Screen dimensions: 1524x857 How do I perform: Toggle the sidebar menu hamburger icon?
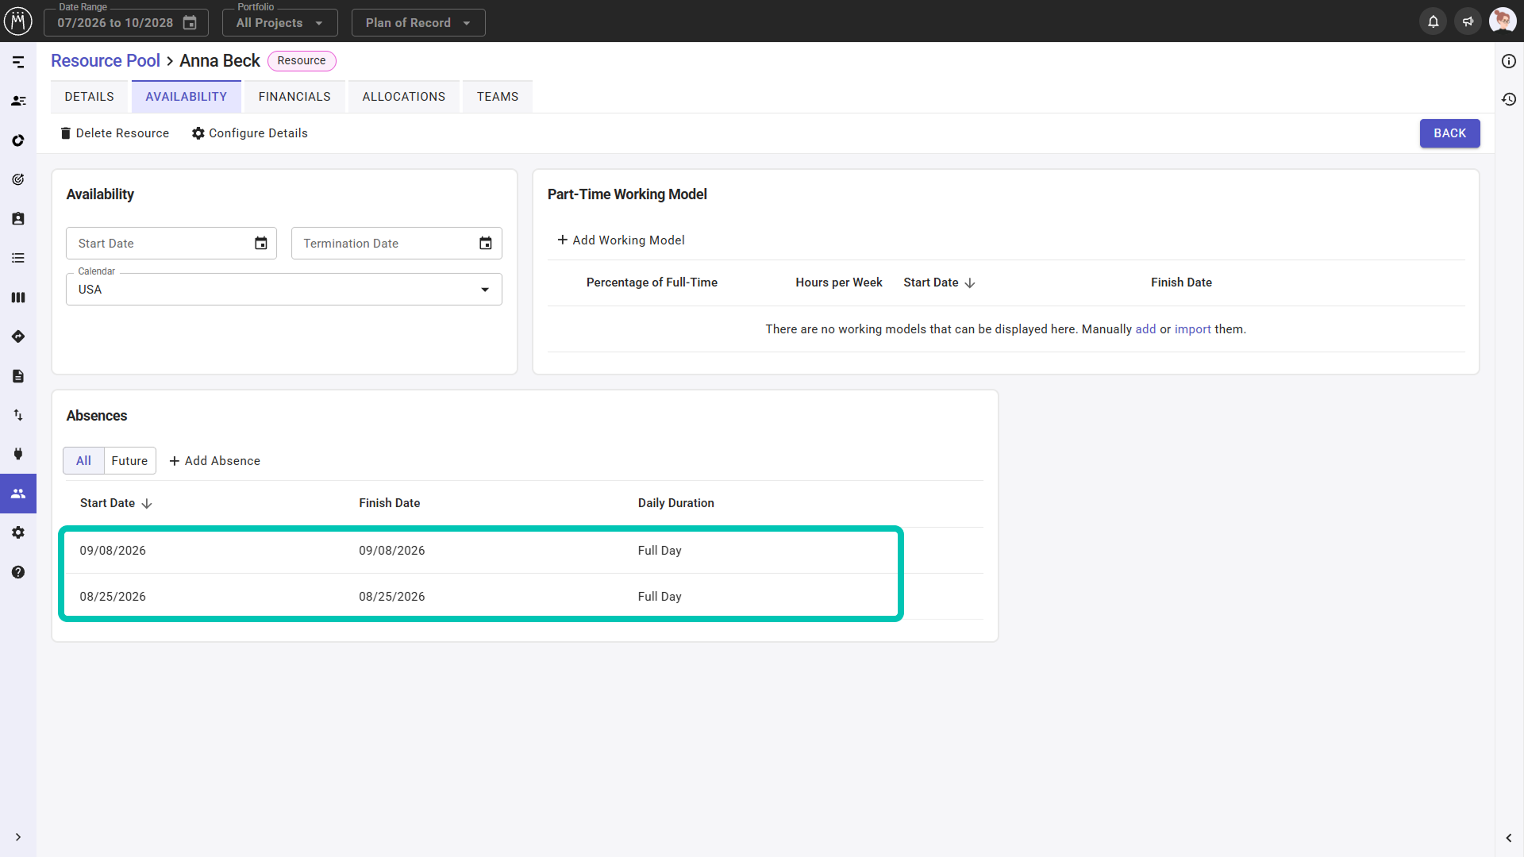[18, 62]
